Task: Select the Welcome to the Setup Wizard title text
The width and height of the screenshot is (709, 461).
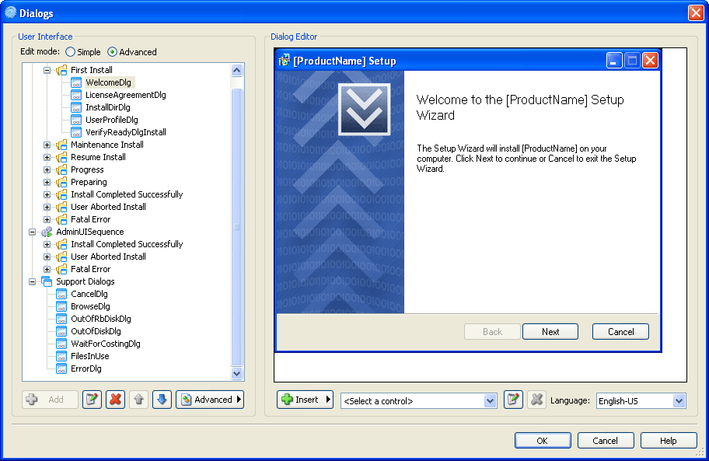Action: (x=520, y=107)
